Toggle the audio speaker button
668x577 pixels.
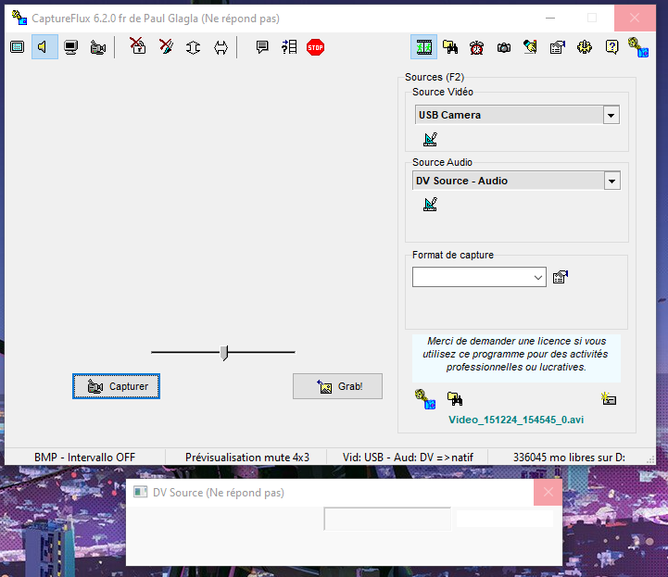tap(44, 47)
